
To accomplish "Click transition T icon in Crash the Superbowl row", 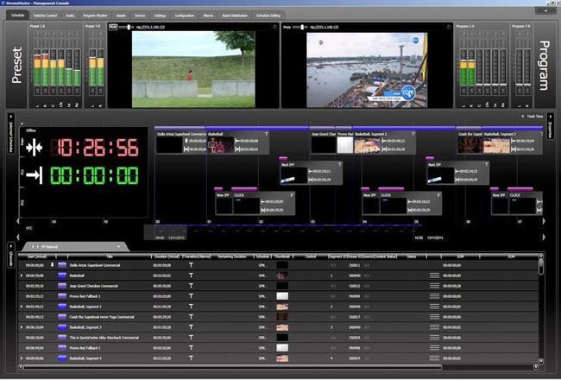I will click(190, 317).
